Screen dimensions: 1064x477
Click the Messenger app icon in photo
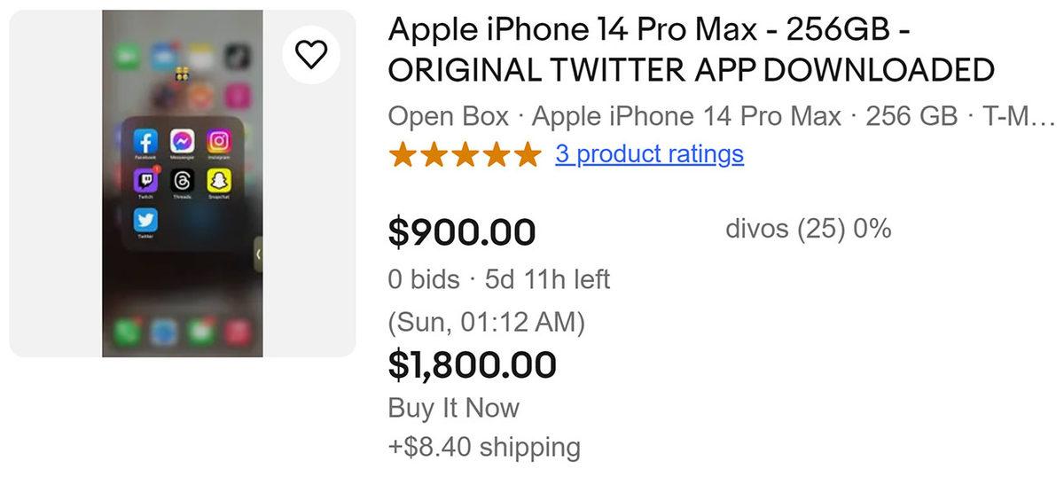pyautogui.click(x=183, y=142)
